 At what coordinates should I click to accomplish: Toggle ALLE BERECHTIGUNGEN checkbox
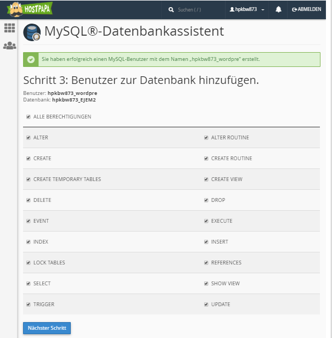(x=28, y=117)
